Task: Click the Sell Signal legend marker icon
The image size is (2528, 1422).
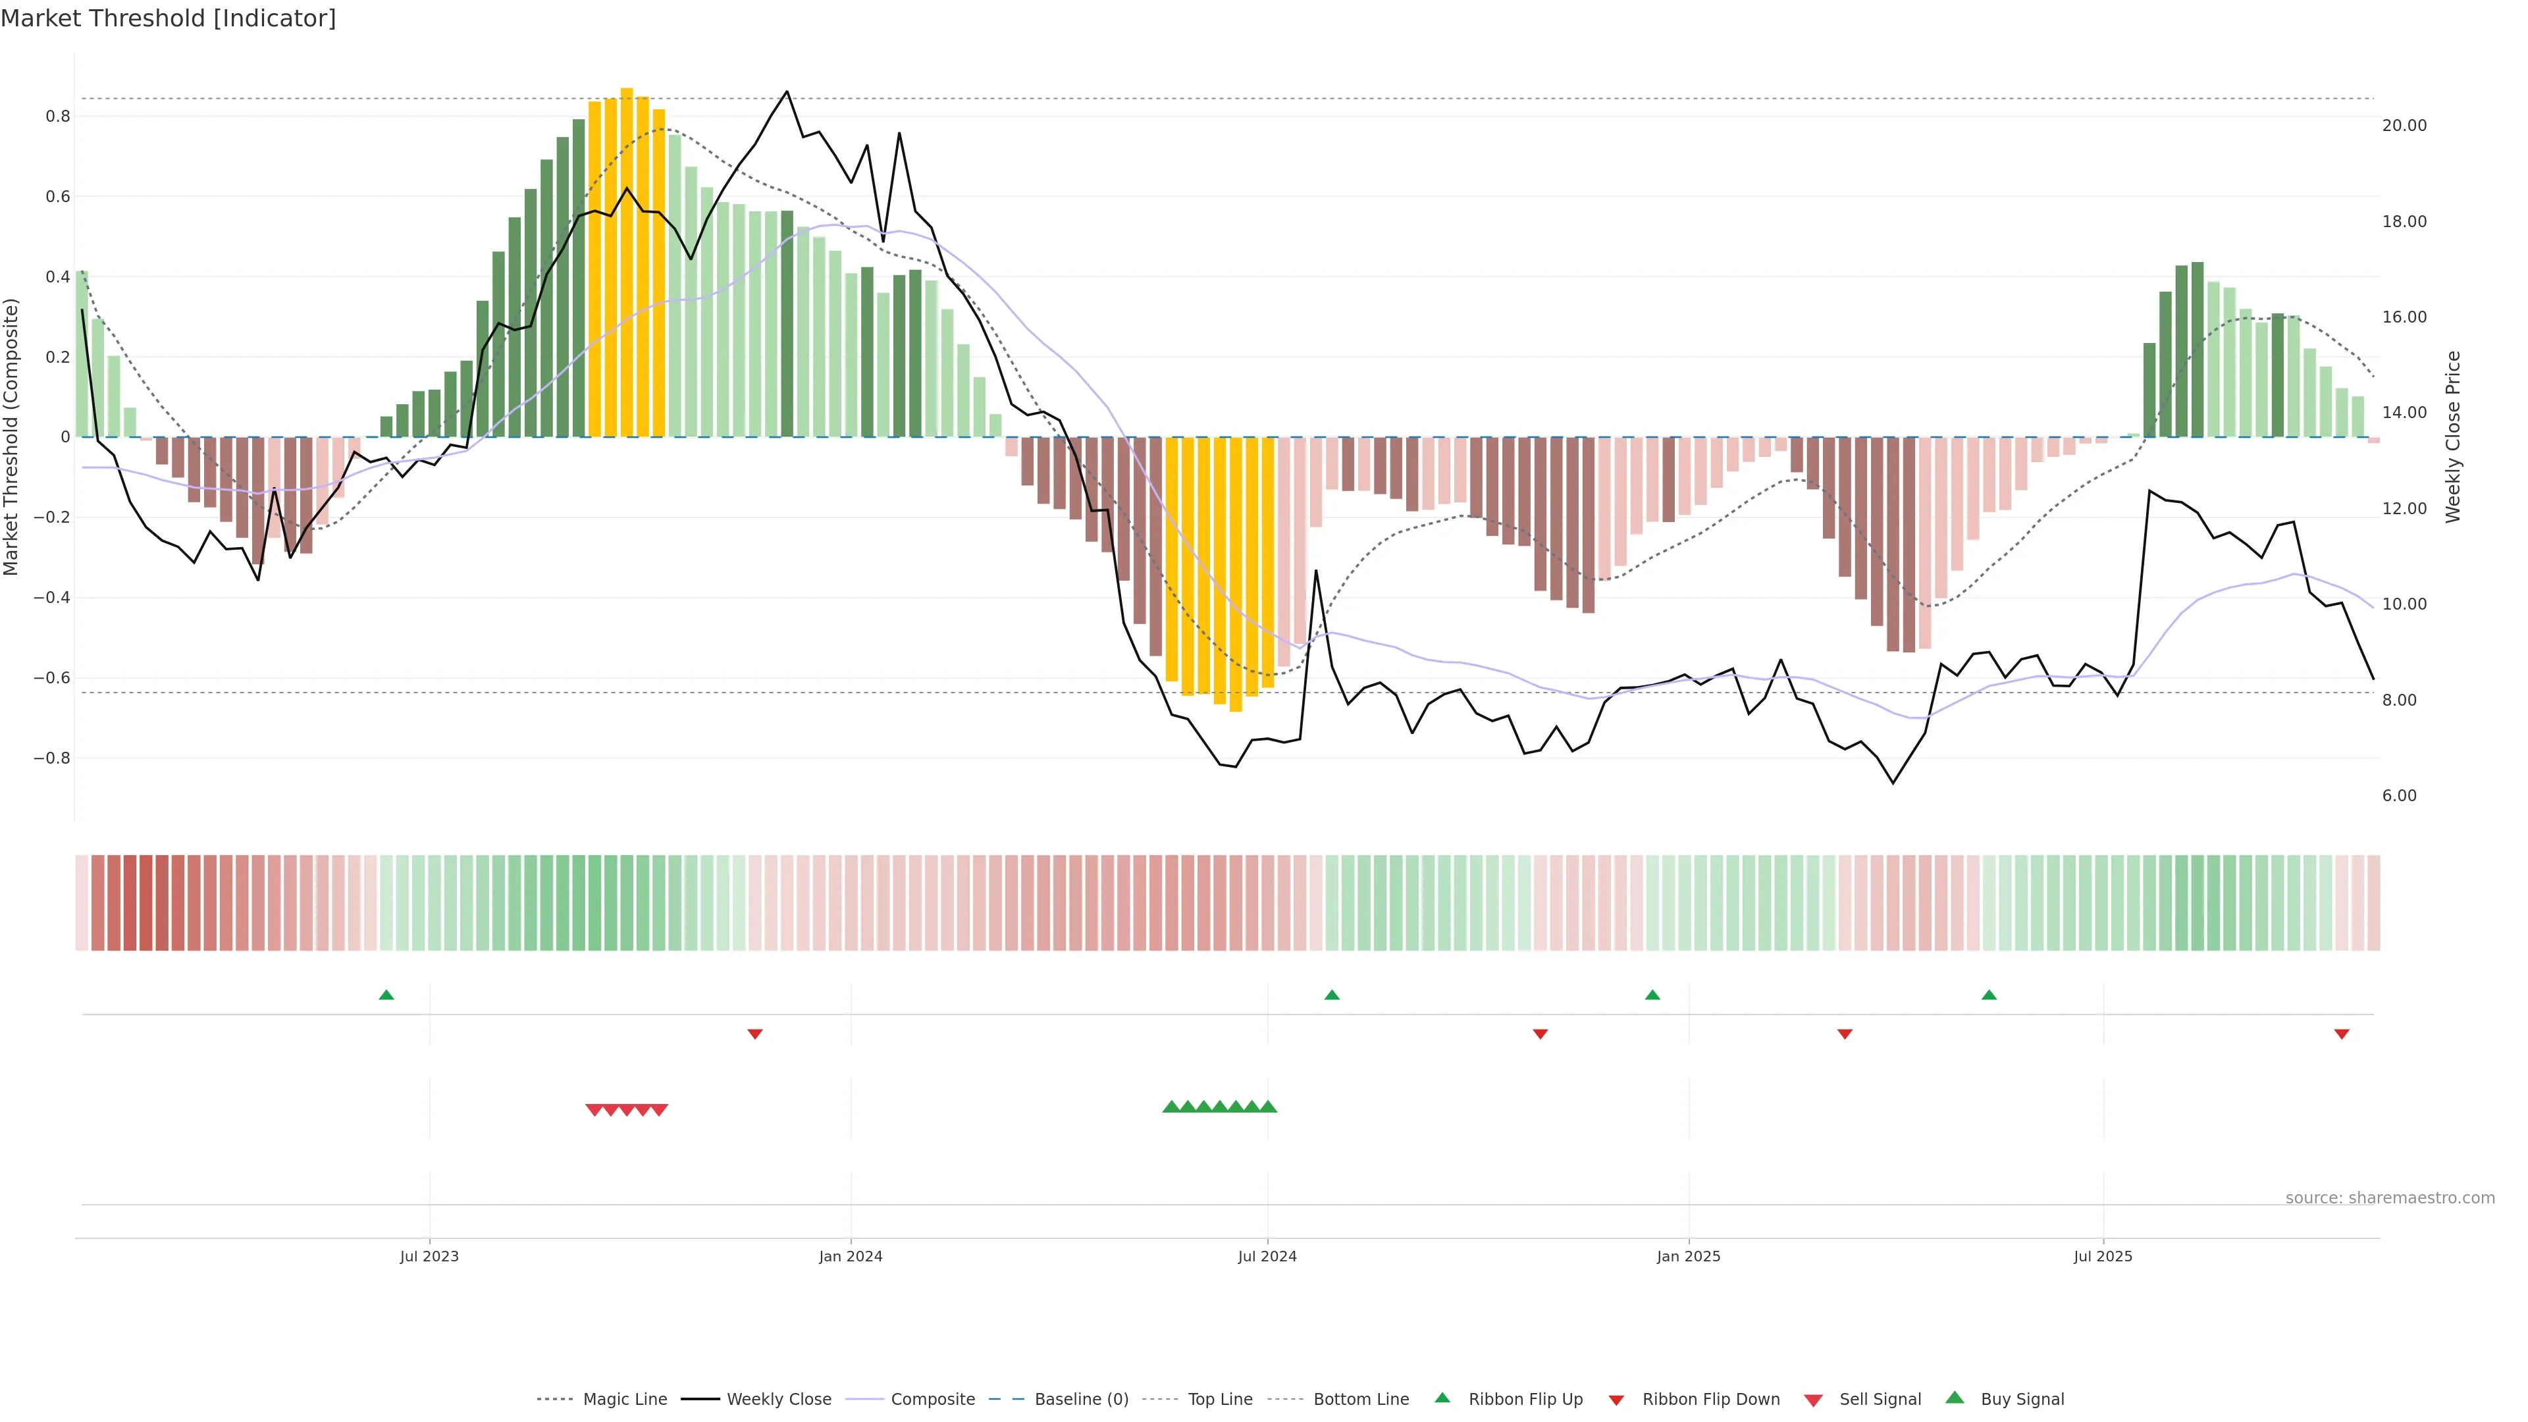Action: (x=1814, y=1400)
